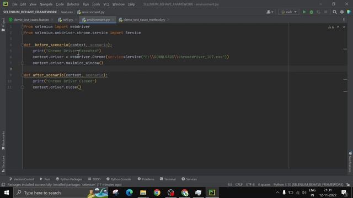Image resolution: width=353 pixels, height=198 pixels.
Task: Click the Windows Start button
Action: coord(7,193)
